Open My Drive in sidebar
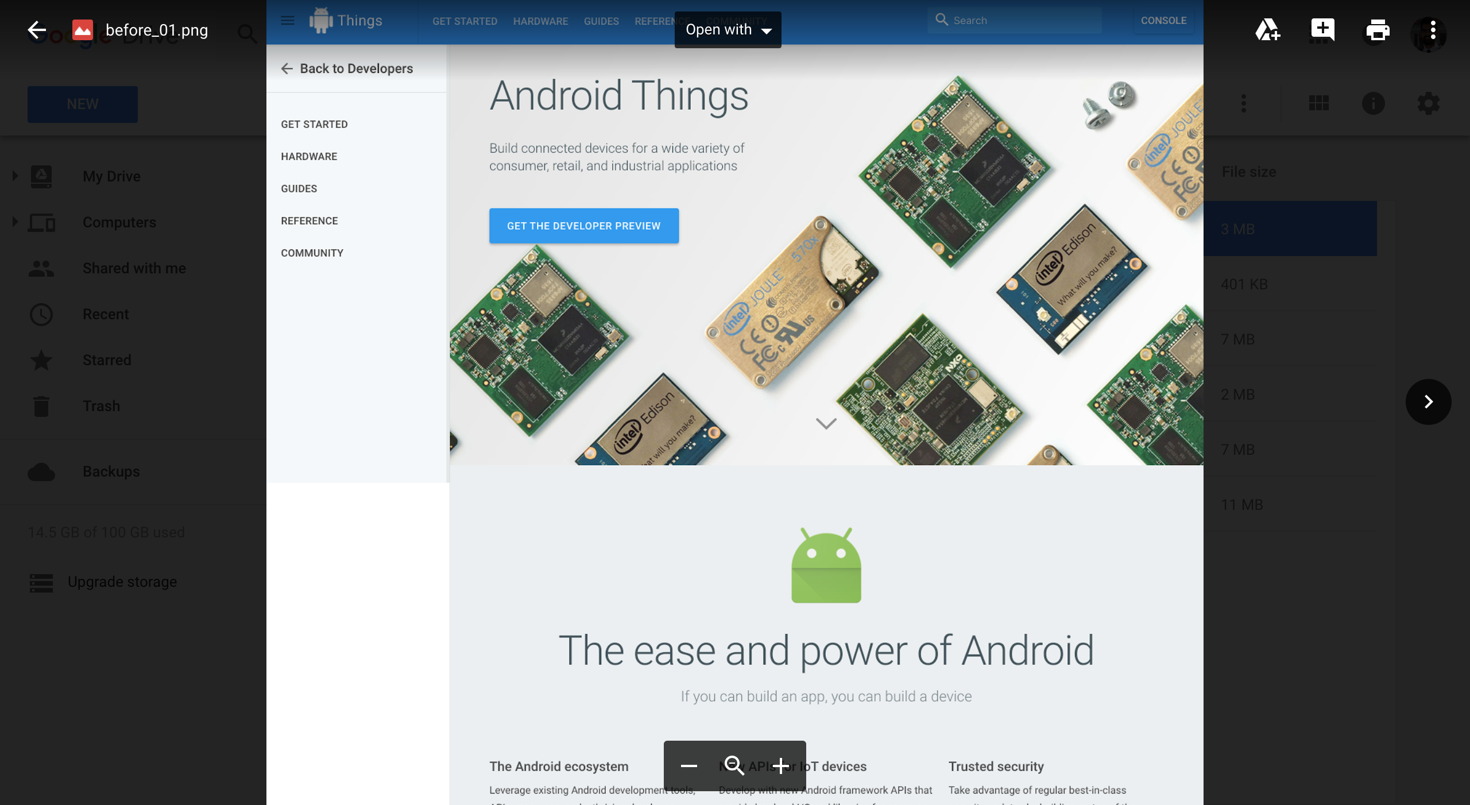1470x805 pixels. (x=111, y=176)
